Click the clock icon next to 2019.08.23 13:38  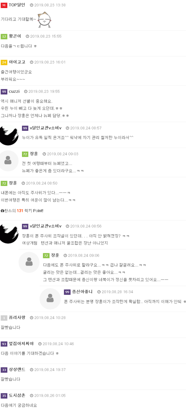pyautogui.click(x=32, y=5)
